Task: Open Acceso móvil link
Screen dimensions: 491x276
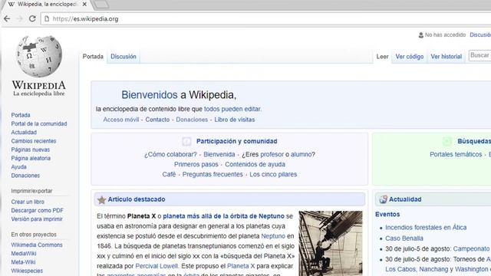Action: pos(121,120)
